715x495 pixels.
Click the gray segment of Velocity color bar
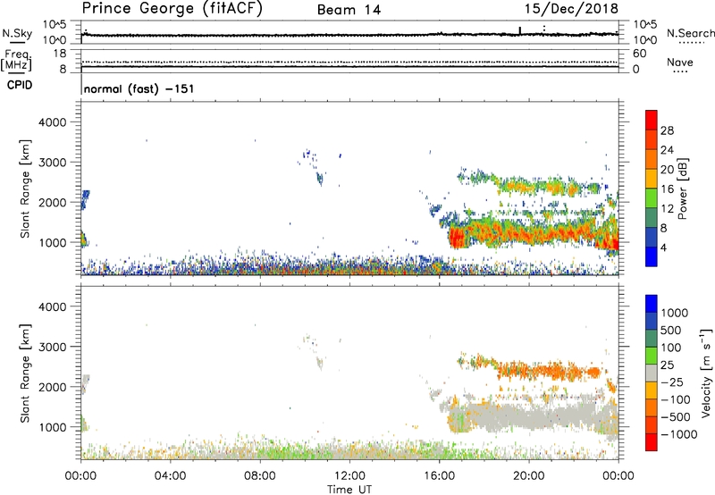click(652, 373)
